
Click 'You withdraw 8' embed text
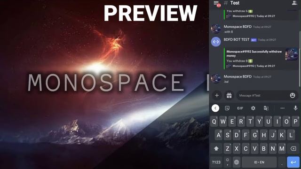[x=237, y=61]
